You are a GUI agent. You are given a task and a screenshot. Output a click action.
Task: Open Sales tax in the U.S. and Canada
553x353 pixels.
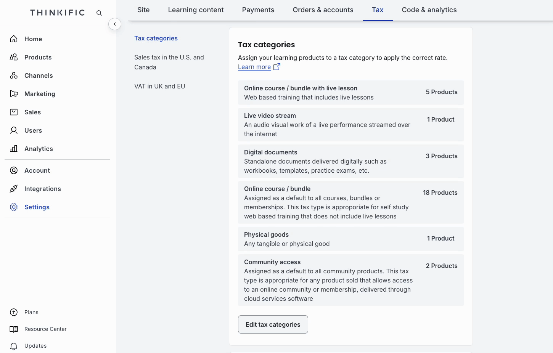[169, 62]
